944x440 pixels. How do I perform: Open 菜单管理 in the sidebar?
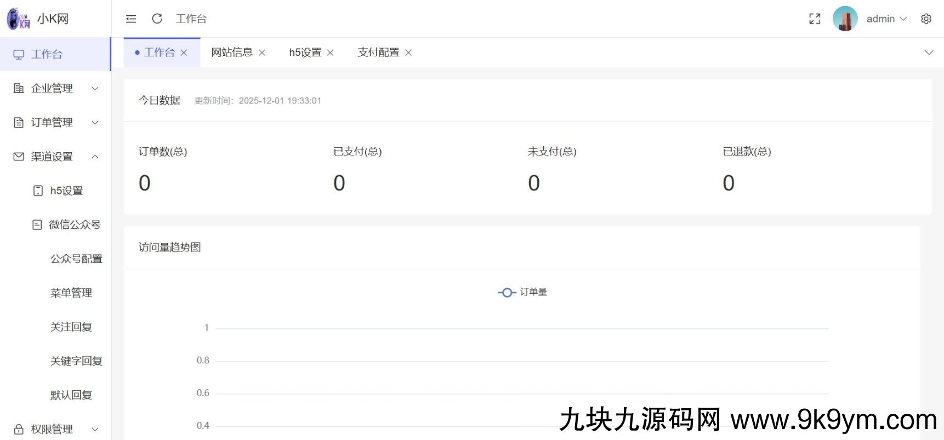point(55,293)
